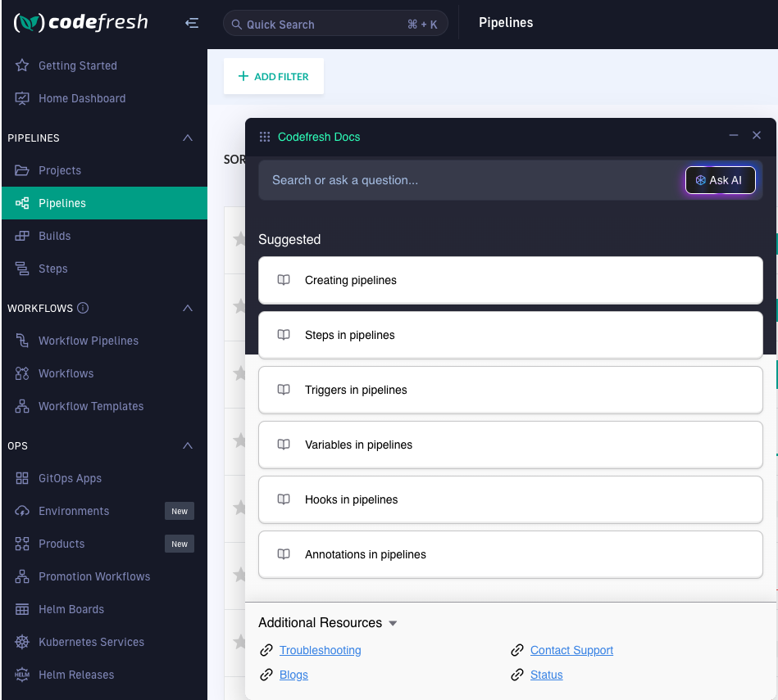Open Projects from the sidebar menu
The image size is (778, 700).
[x=60, y=170]
